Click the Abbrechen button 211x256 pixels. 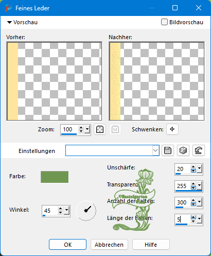(109, 245)
